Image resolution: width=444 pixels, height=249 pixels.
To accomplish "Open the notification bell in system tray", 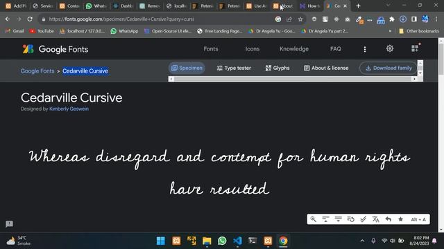I will [x=434, y=241].
